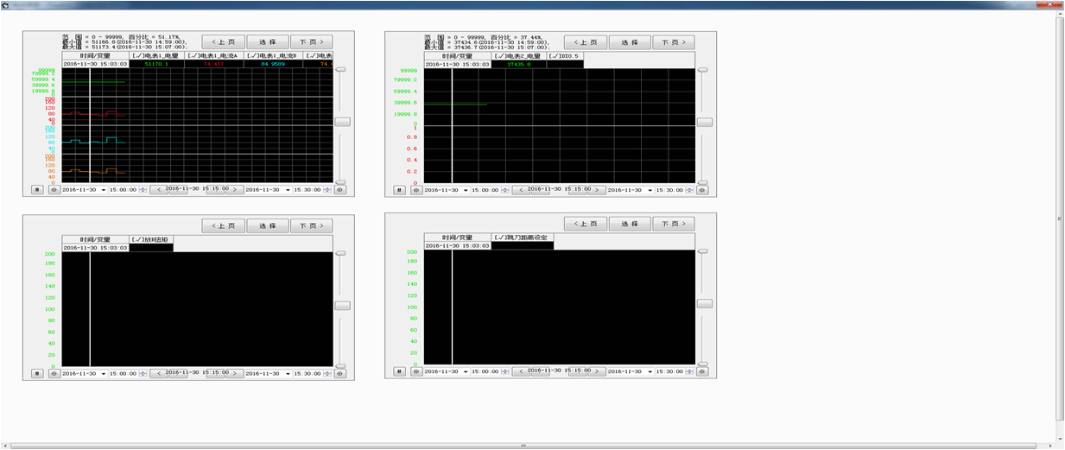
Task: Click the window's horizontal scrollbar
Action: [x=523, y=446]
